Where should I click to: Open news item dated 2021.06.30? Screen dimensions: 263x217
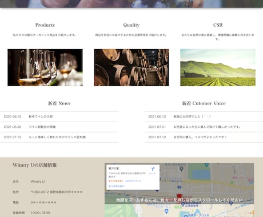tap(59, 127)
